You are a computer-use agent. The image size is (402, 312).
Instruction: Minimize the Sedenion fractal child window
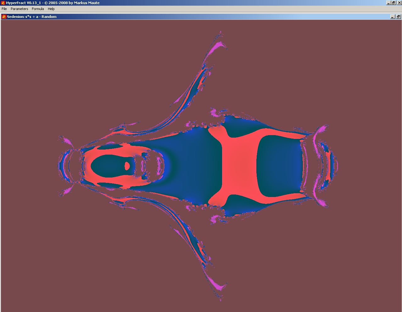393,17
